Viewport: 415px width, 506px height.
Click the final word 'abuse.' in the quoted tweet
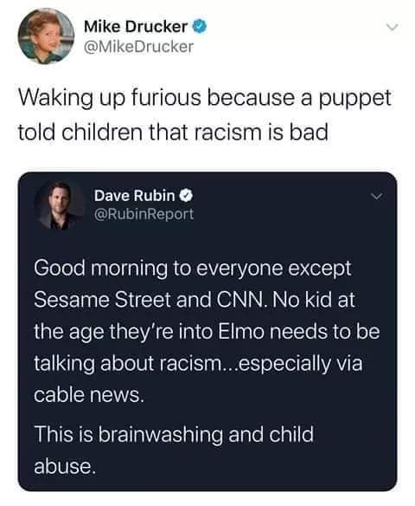pyautogui.click(x=65, y=466)
